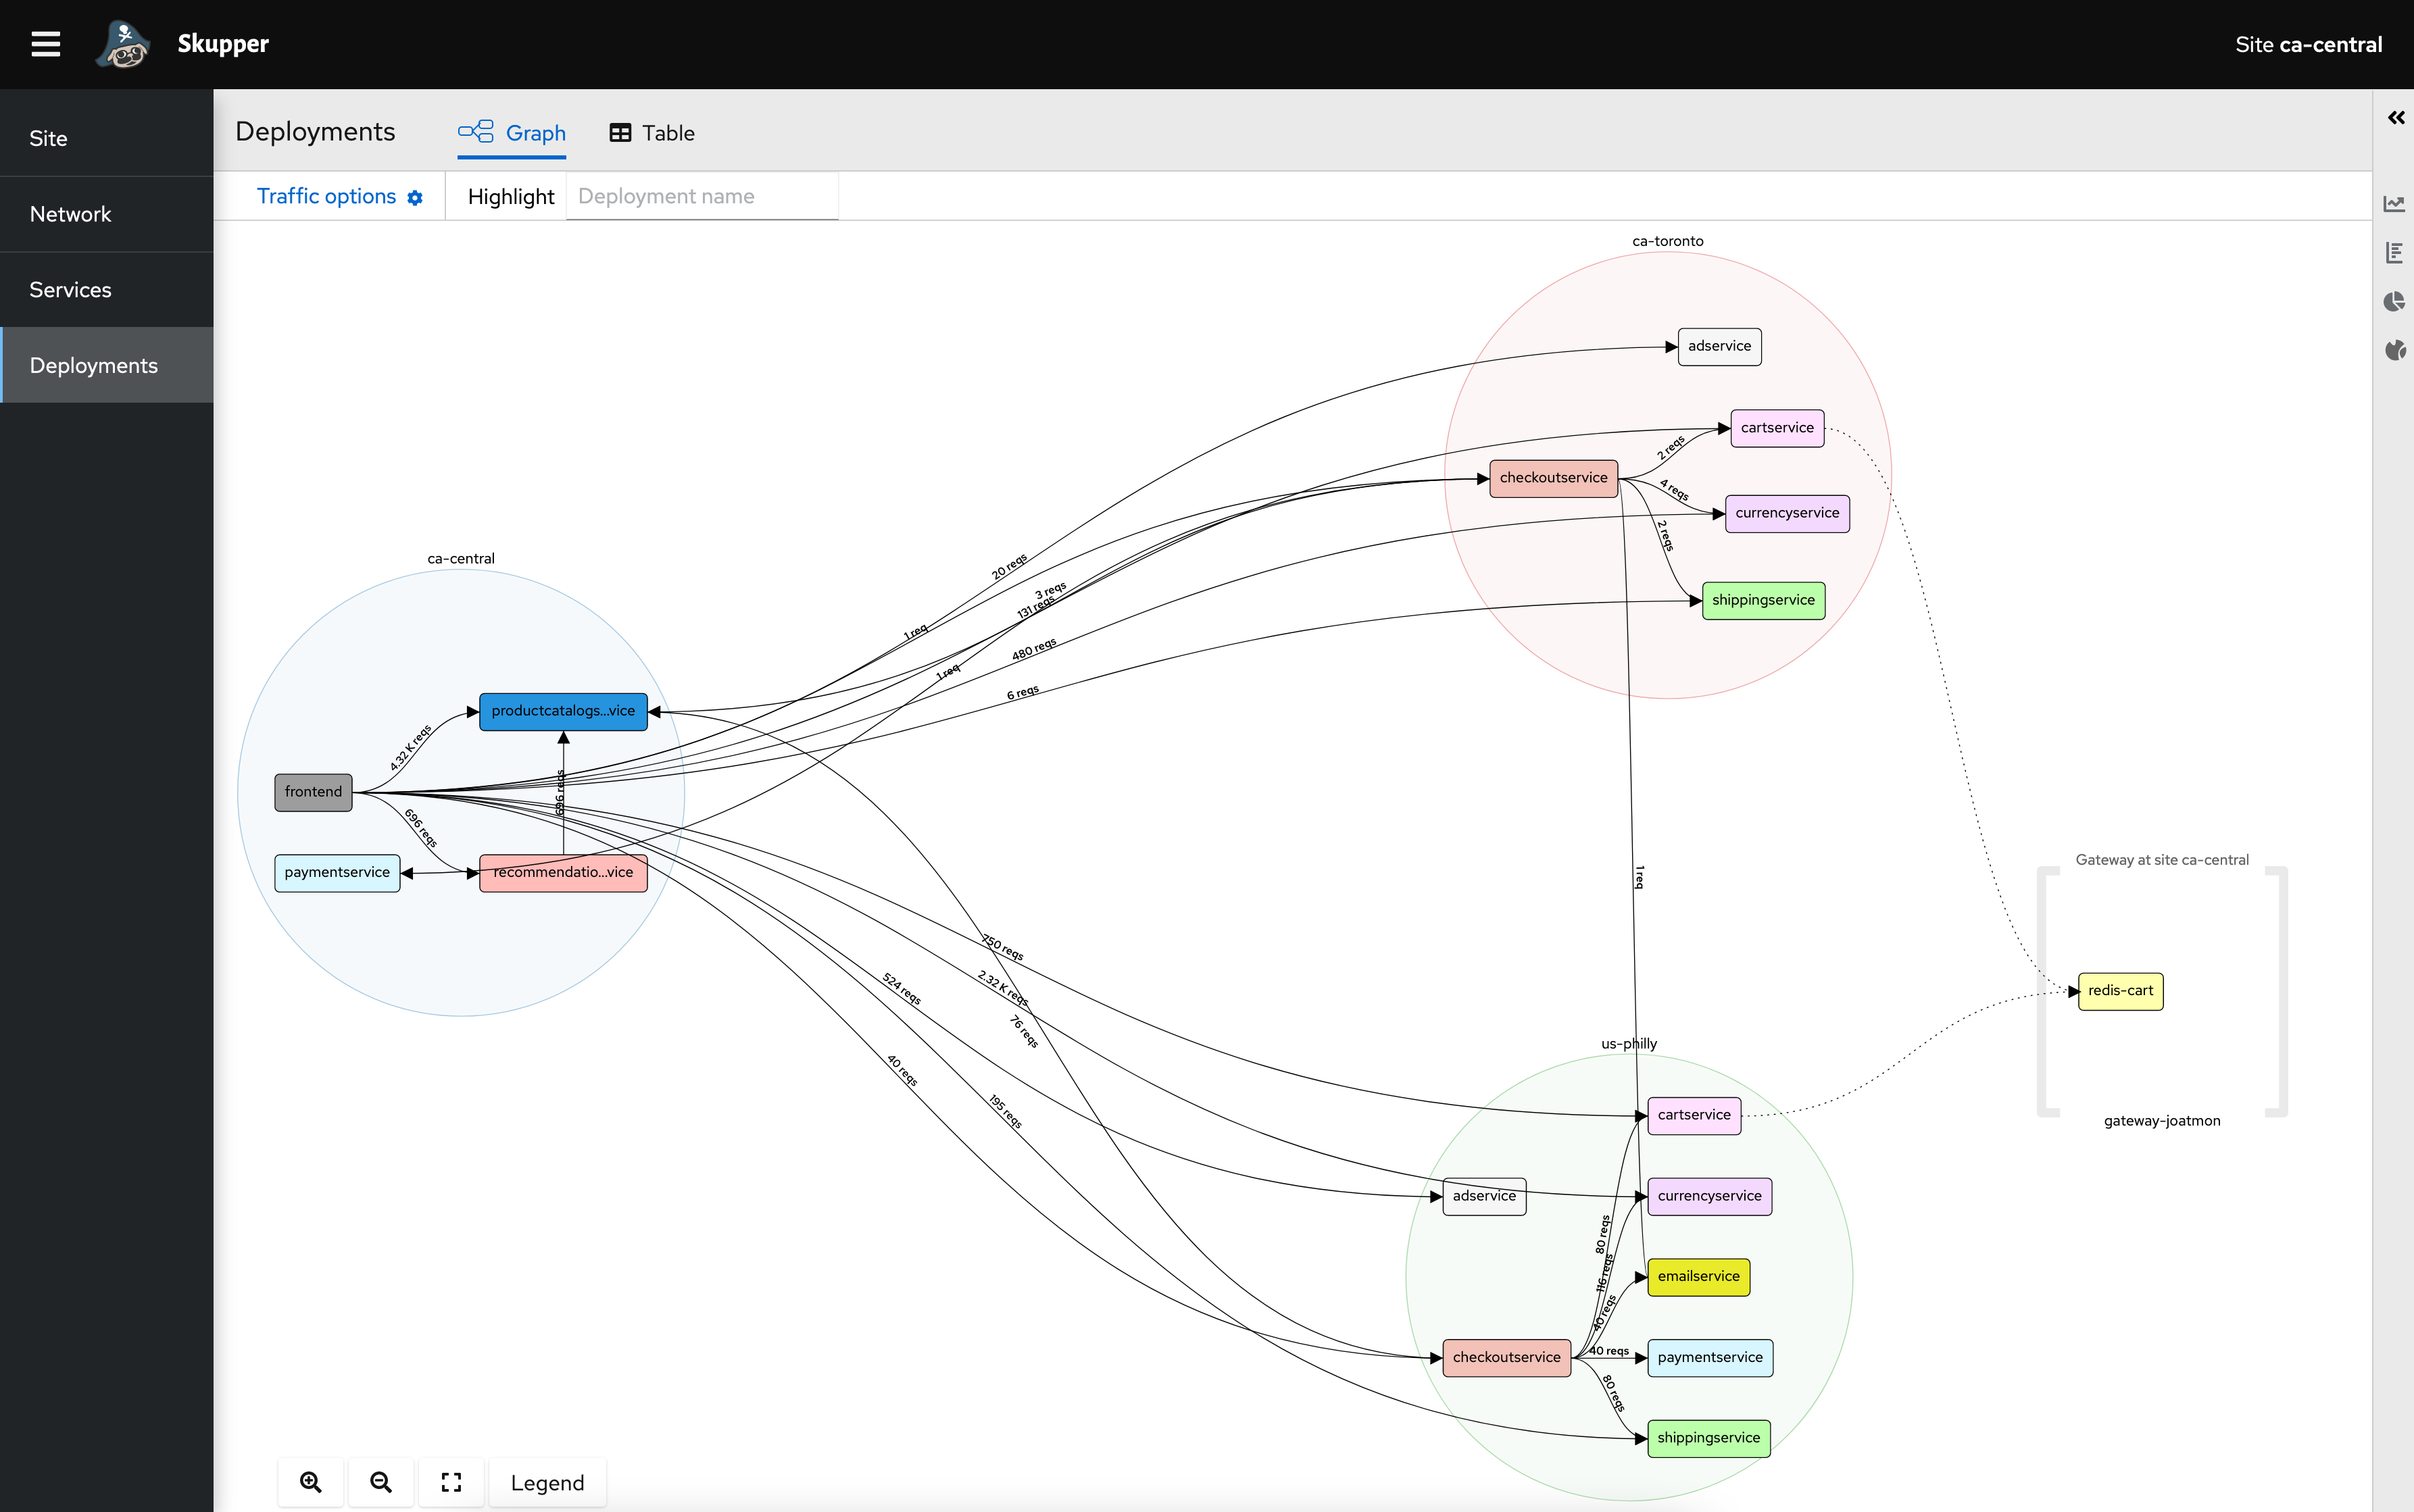The image size is (2414, 1512).
Task: Open the hamburger navigation menu
Action: (x=45, y=44)
